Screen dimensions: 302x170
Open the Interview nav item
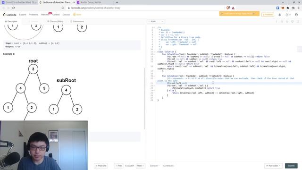[45, 15]
